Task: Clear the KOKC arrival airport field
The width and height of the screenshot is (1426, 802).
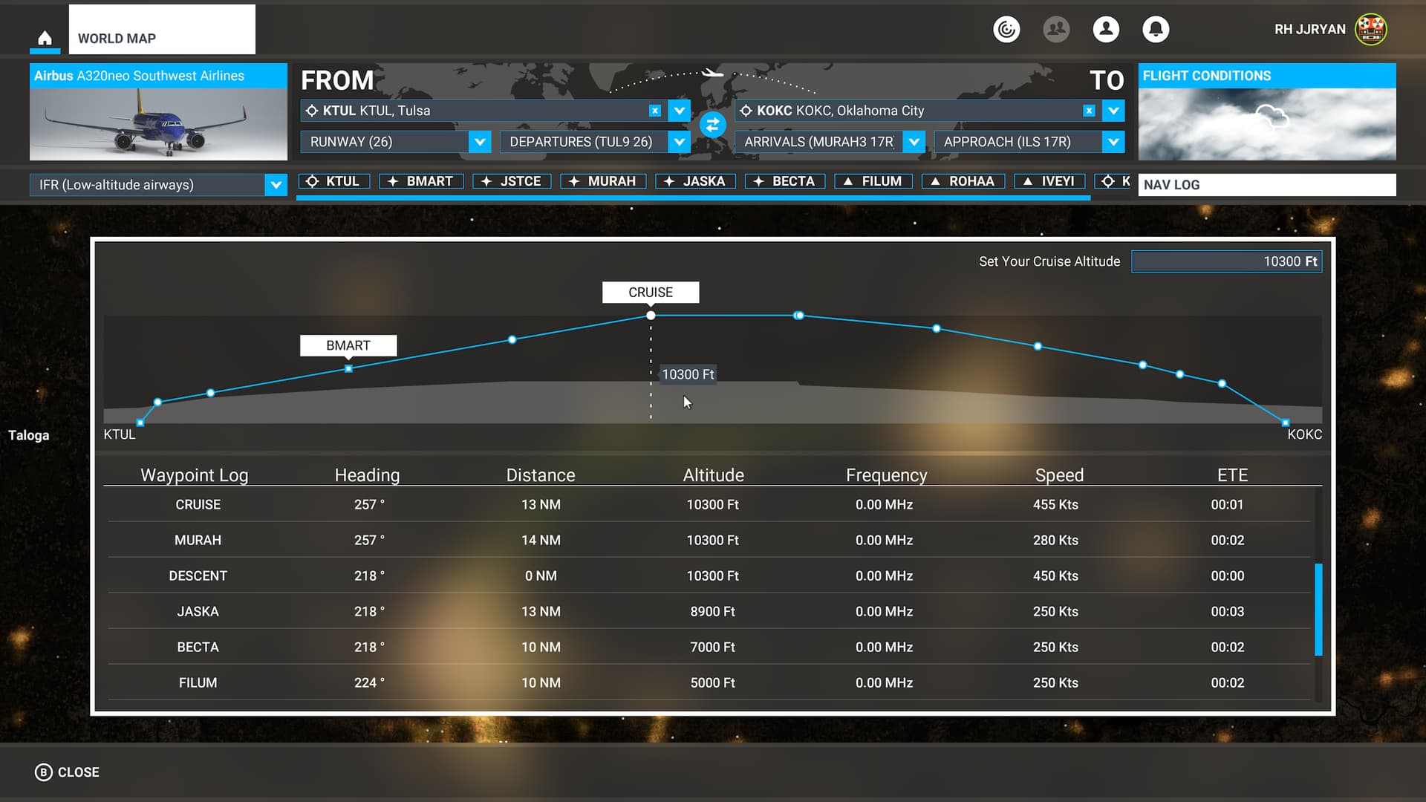Action: (1089, 111)
